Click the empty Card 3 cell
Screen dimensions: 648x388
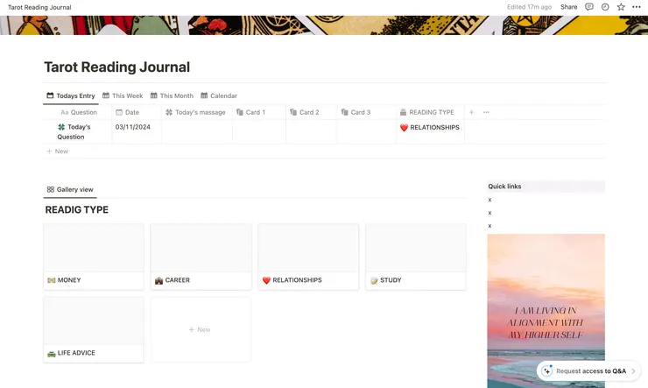click(x=367, y=131)
